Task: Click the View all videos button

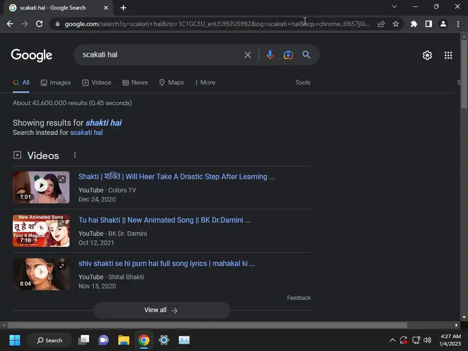Action: click(x=161, y=310)
